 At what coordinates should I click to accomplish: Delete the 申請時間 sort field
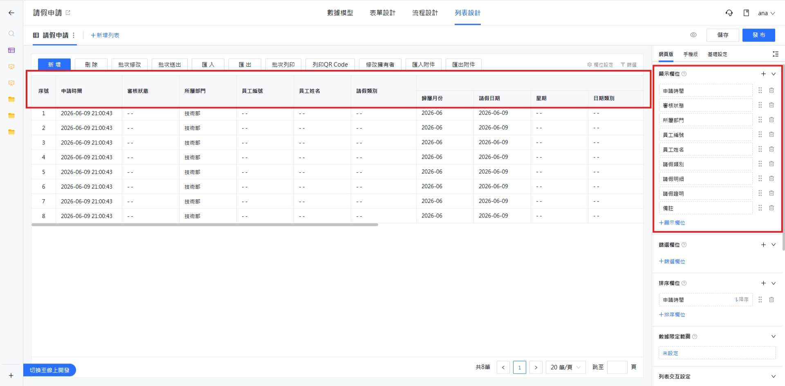click(x=772, y=299)
